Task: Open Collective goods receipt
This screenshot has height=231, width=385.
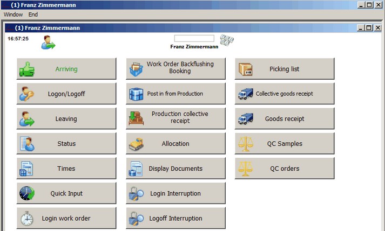Action: pyautogui.click(x=285, y=94)
